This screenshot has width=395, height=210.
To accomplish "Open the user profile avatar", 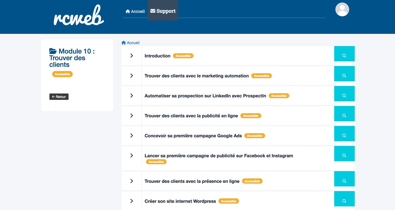I will [342, 9].
